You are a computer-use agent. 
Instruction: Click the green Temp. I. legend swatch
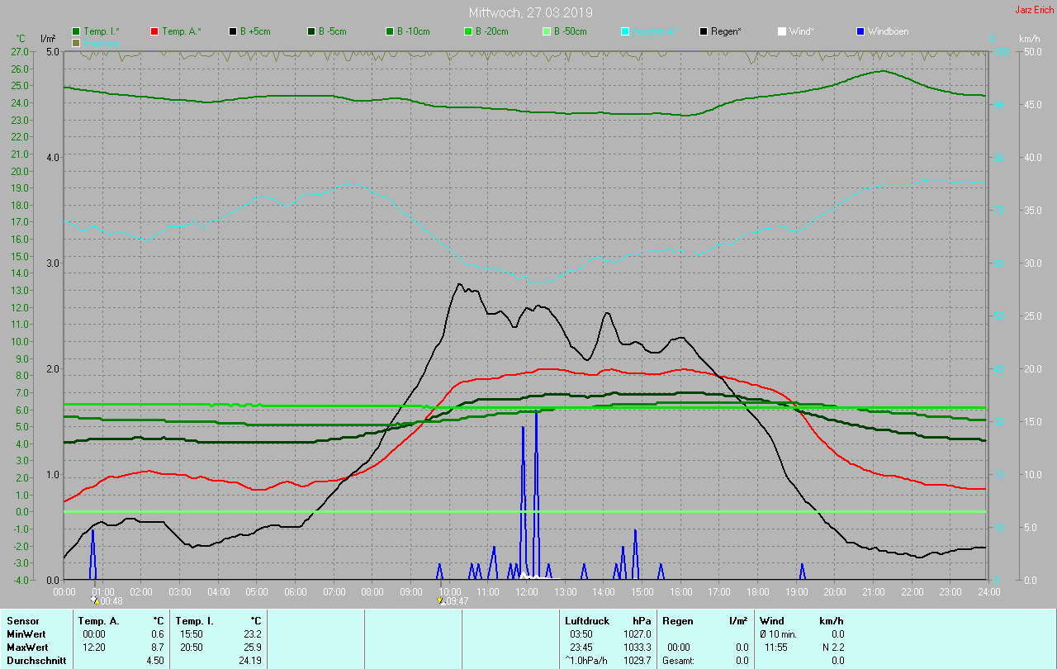[x=77, y=31]
